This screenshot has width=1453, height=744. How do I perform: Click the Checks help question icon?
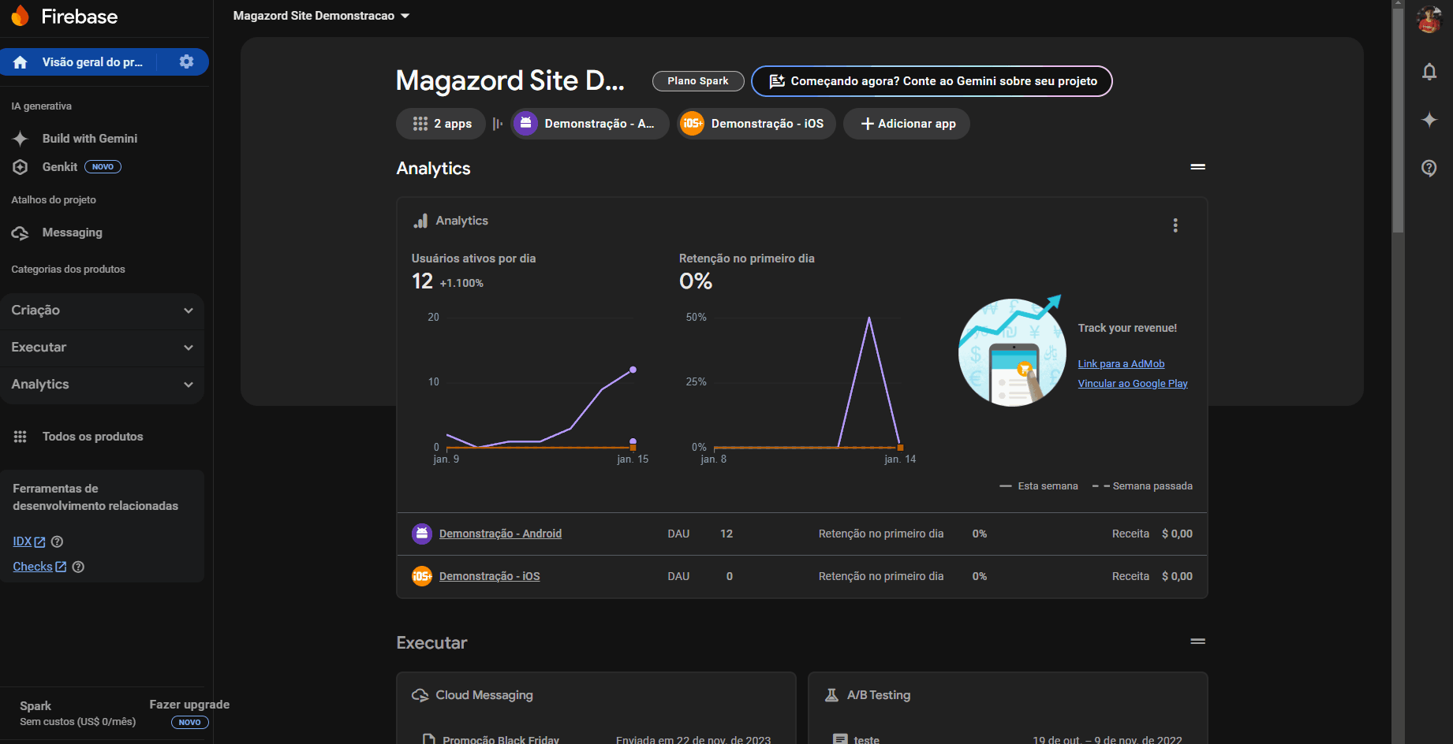point(78,567)
